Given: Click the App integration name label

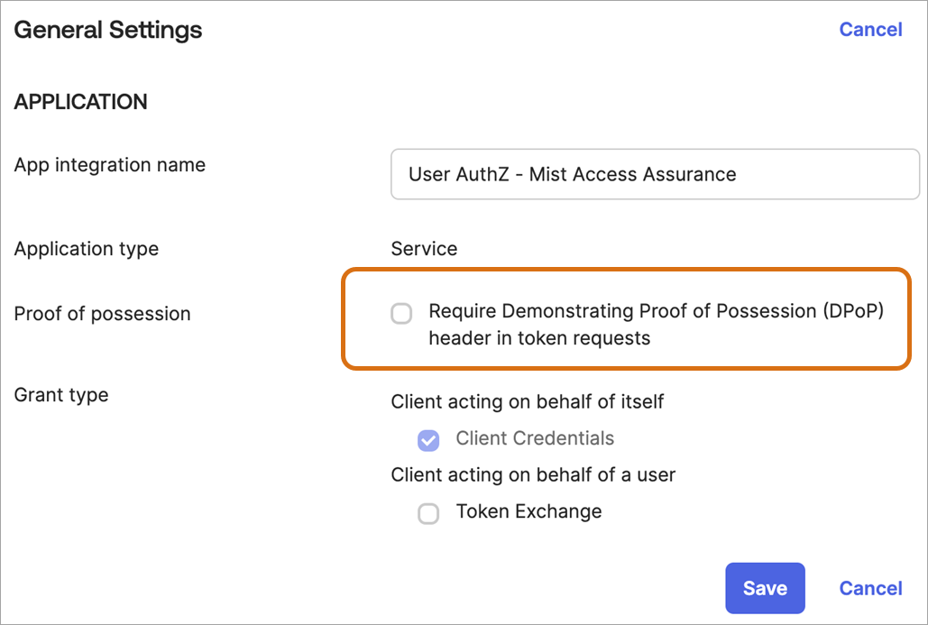Looking at the screenshot, I should click(x=110, y=165).
